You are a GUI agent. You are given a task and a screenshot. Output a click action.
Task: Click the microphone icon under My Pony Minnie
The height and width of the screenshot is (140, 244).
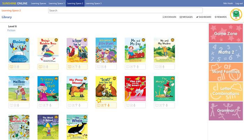pos(79,105)
